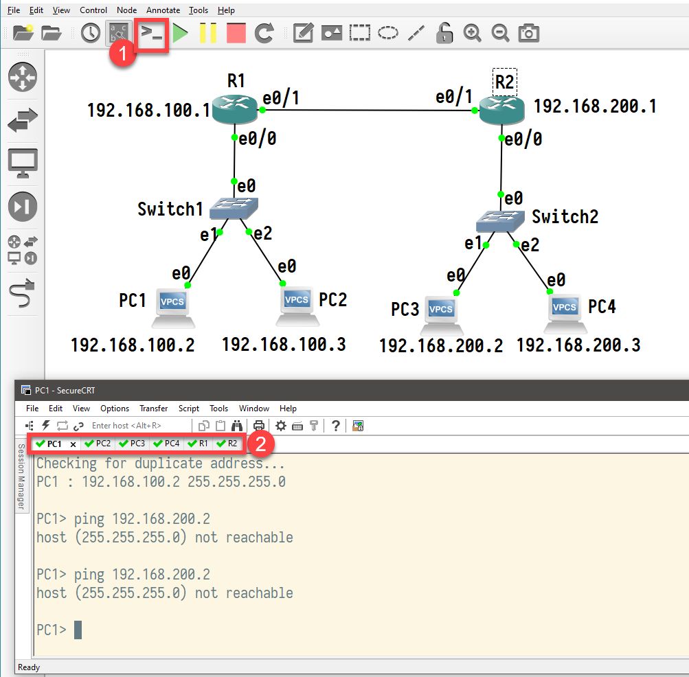Toggle show interface labels button

119,33
